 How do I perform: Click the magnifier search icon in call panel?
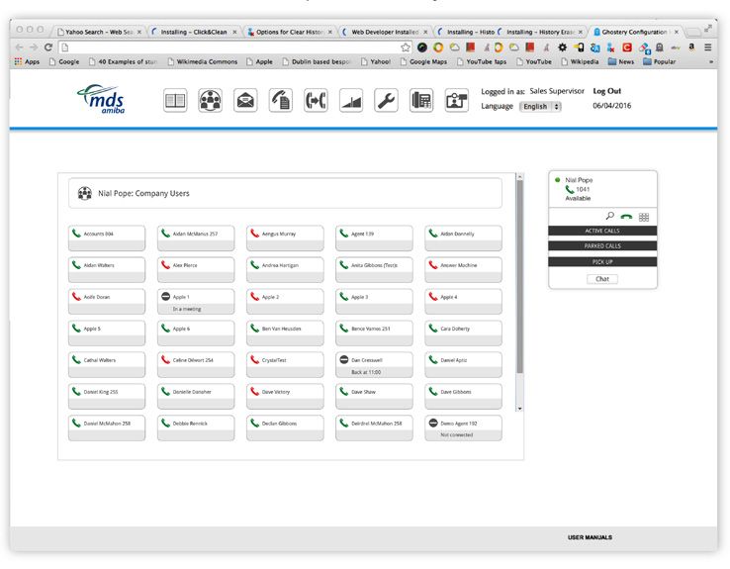609,216
